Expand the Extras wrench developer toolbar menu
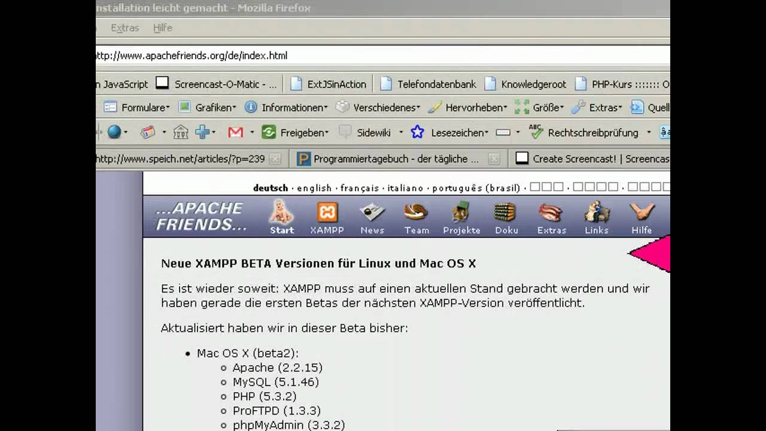Image resolution: width=766 pixels, height=431 pixels. point(597,108)
